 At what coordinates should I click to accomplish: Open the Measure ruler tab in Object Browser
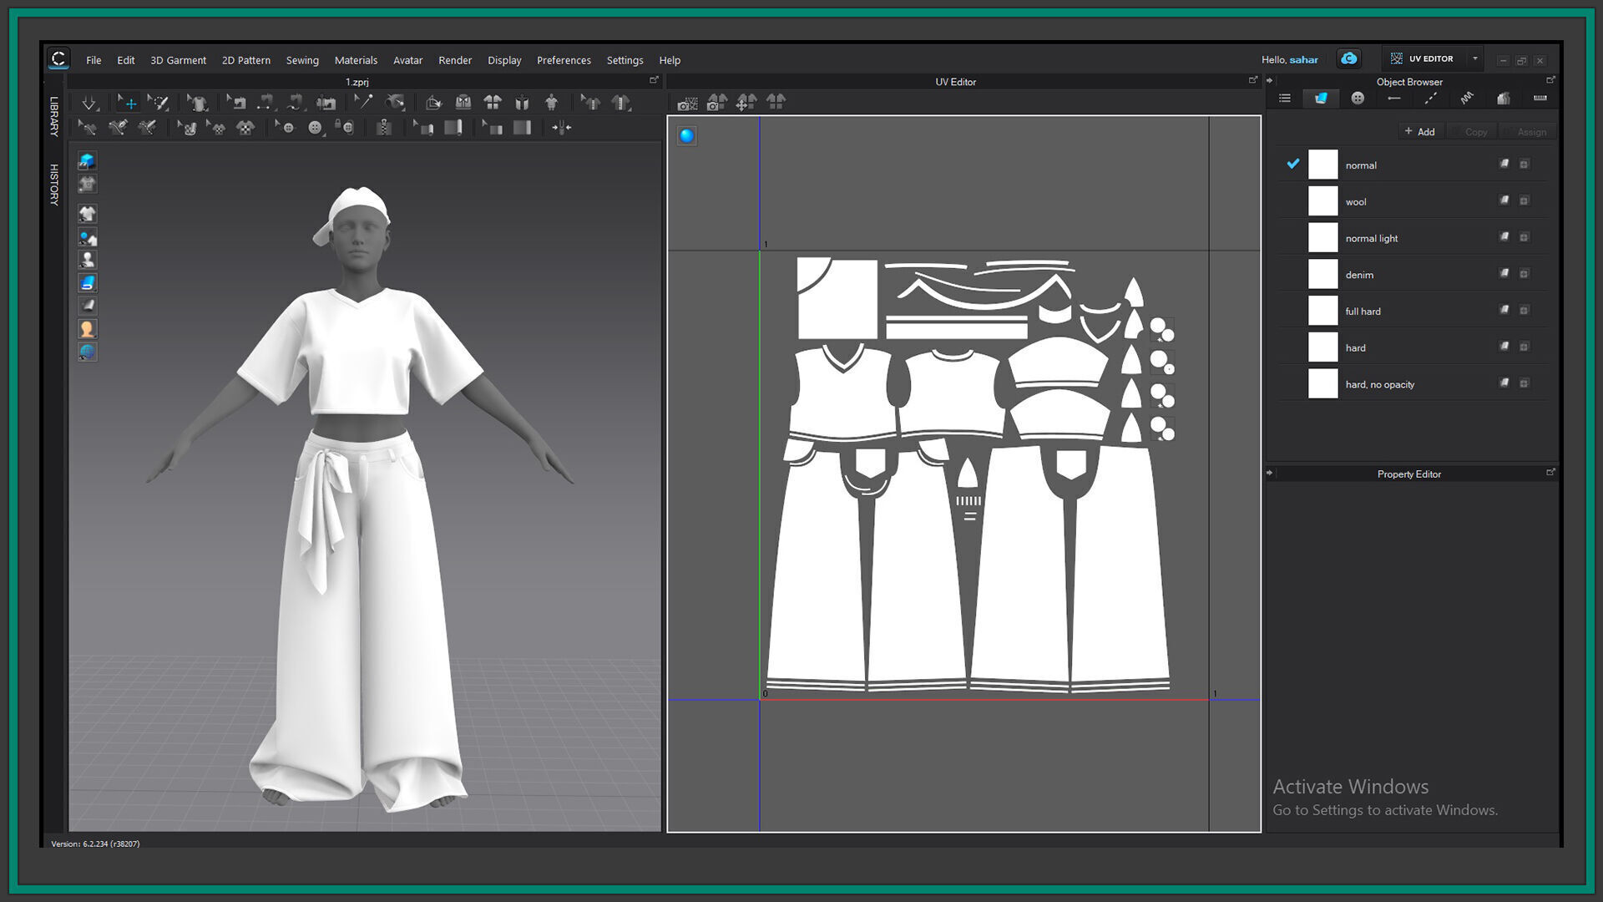click(1540, 99)
